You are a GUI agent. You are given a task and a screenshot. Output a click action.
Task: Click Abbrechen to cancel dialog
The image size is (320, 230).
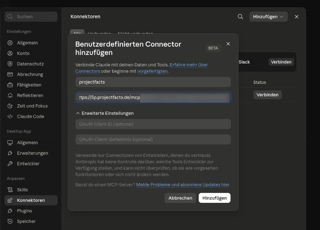(180, 198)
